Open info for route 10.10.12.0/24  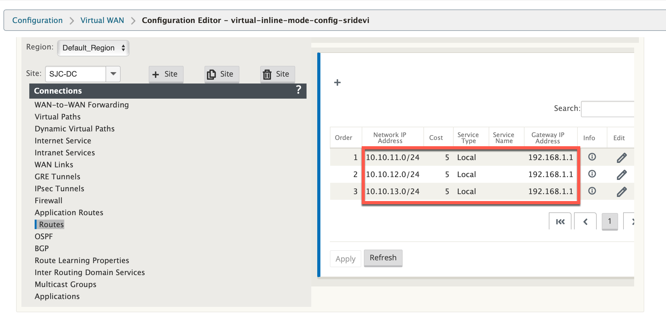click(592, 174)
